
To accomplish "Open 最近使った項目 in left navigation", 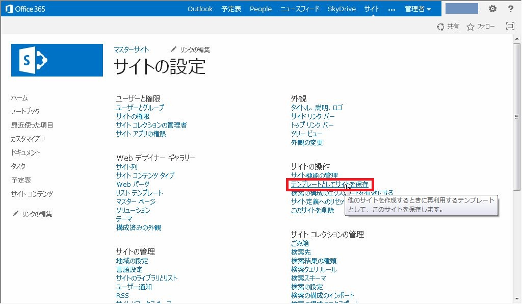I will (32, 125).
